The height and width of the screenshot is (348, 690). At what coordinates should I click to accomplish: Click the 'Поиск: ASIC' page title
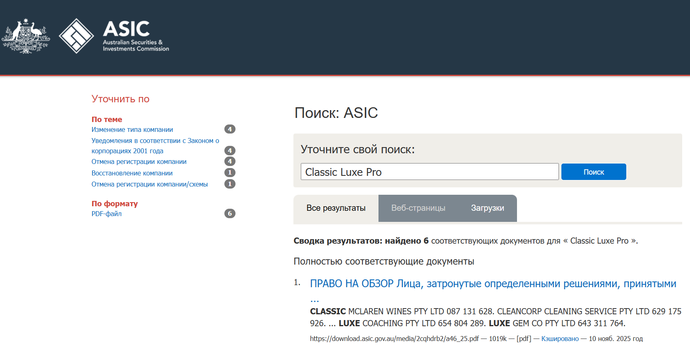[x=336, y=113]
